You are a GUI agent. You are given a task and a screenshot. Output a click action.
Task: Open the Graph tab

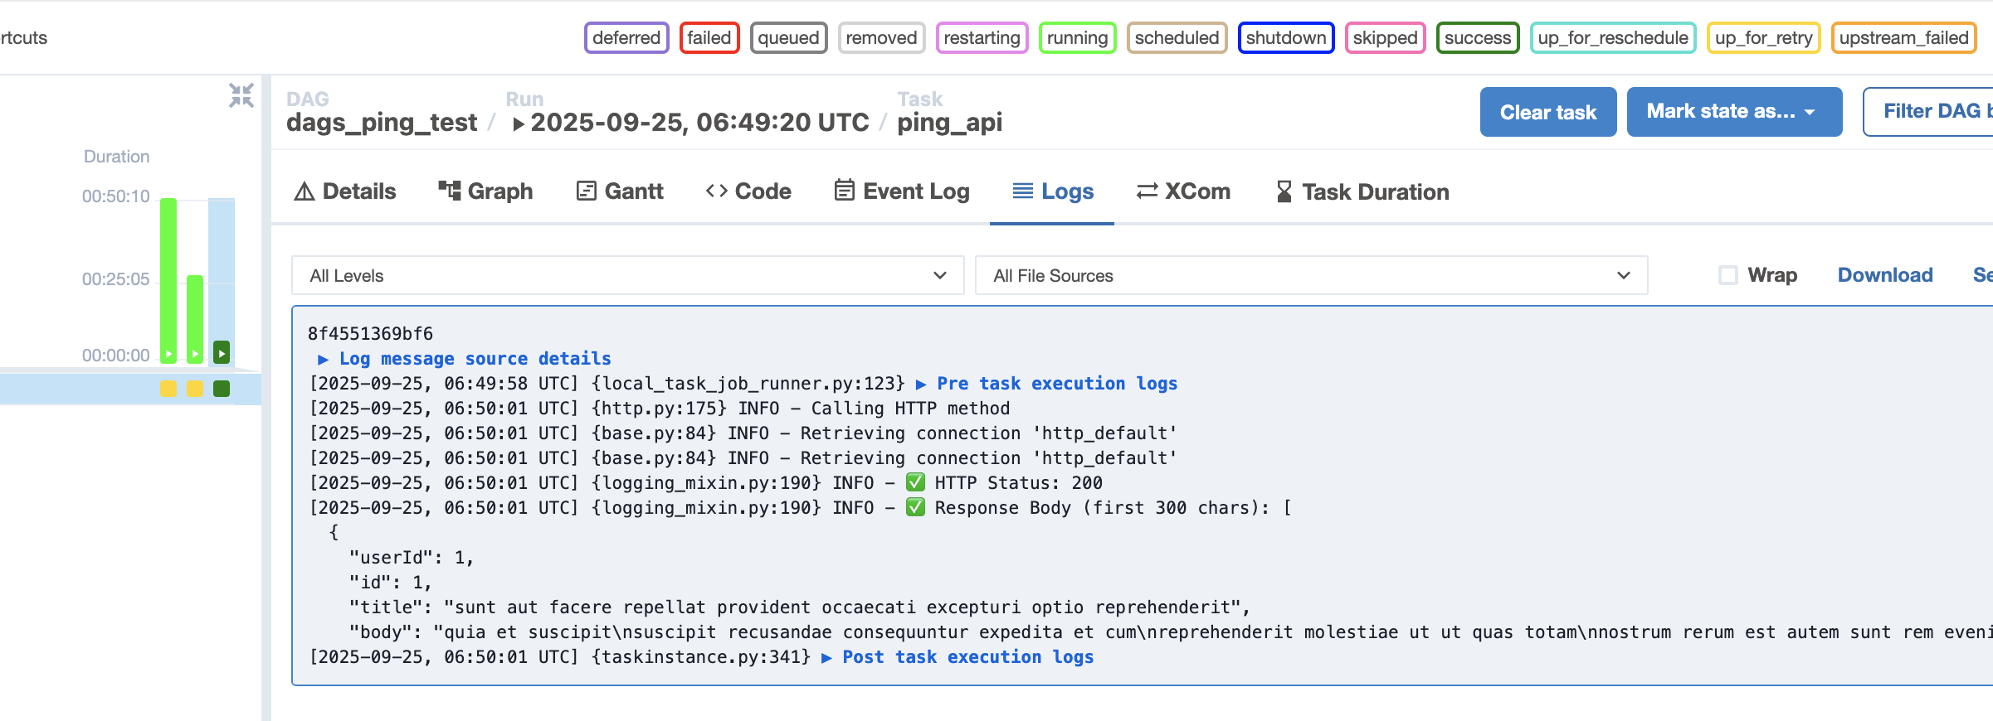[x=485, y=191]
